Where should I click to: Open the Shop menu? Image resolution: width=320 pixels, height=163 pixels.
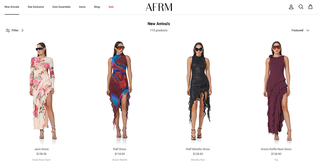[x=97, y=7]
